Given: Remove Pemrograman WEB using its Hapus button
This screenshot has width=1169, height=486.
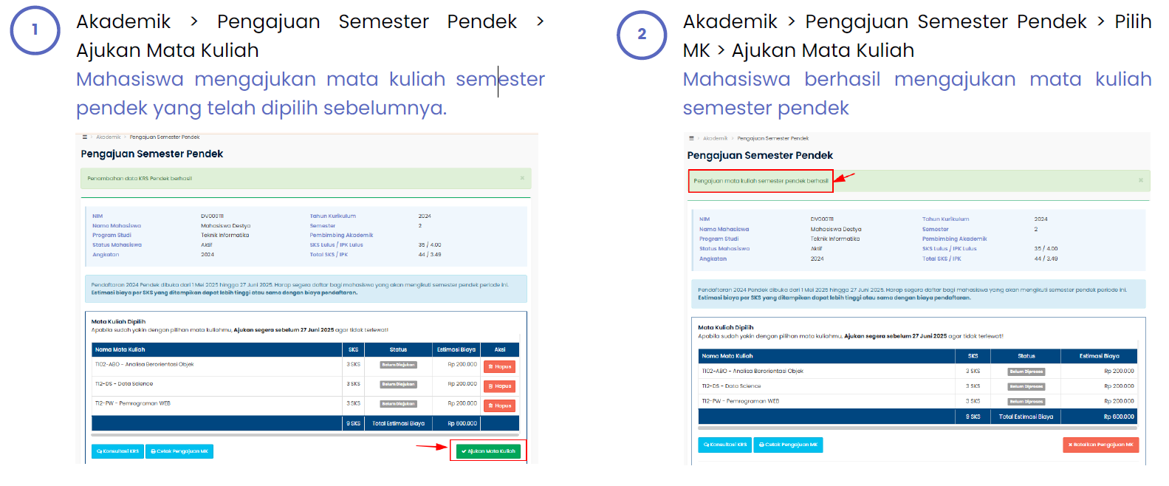Looking at the screenshot, I should (500, 405).
